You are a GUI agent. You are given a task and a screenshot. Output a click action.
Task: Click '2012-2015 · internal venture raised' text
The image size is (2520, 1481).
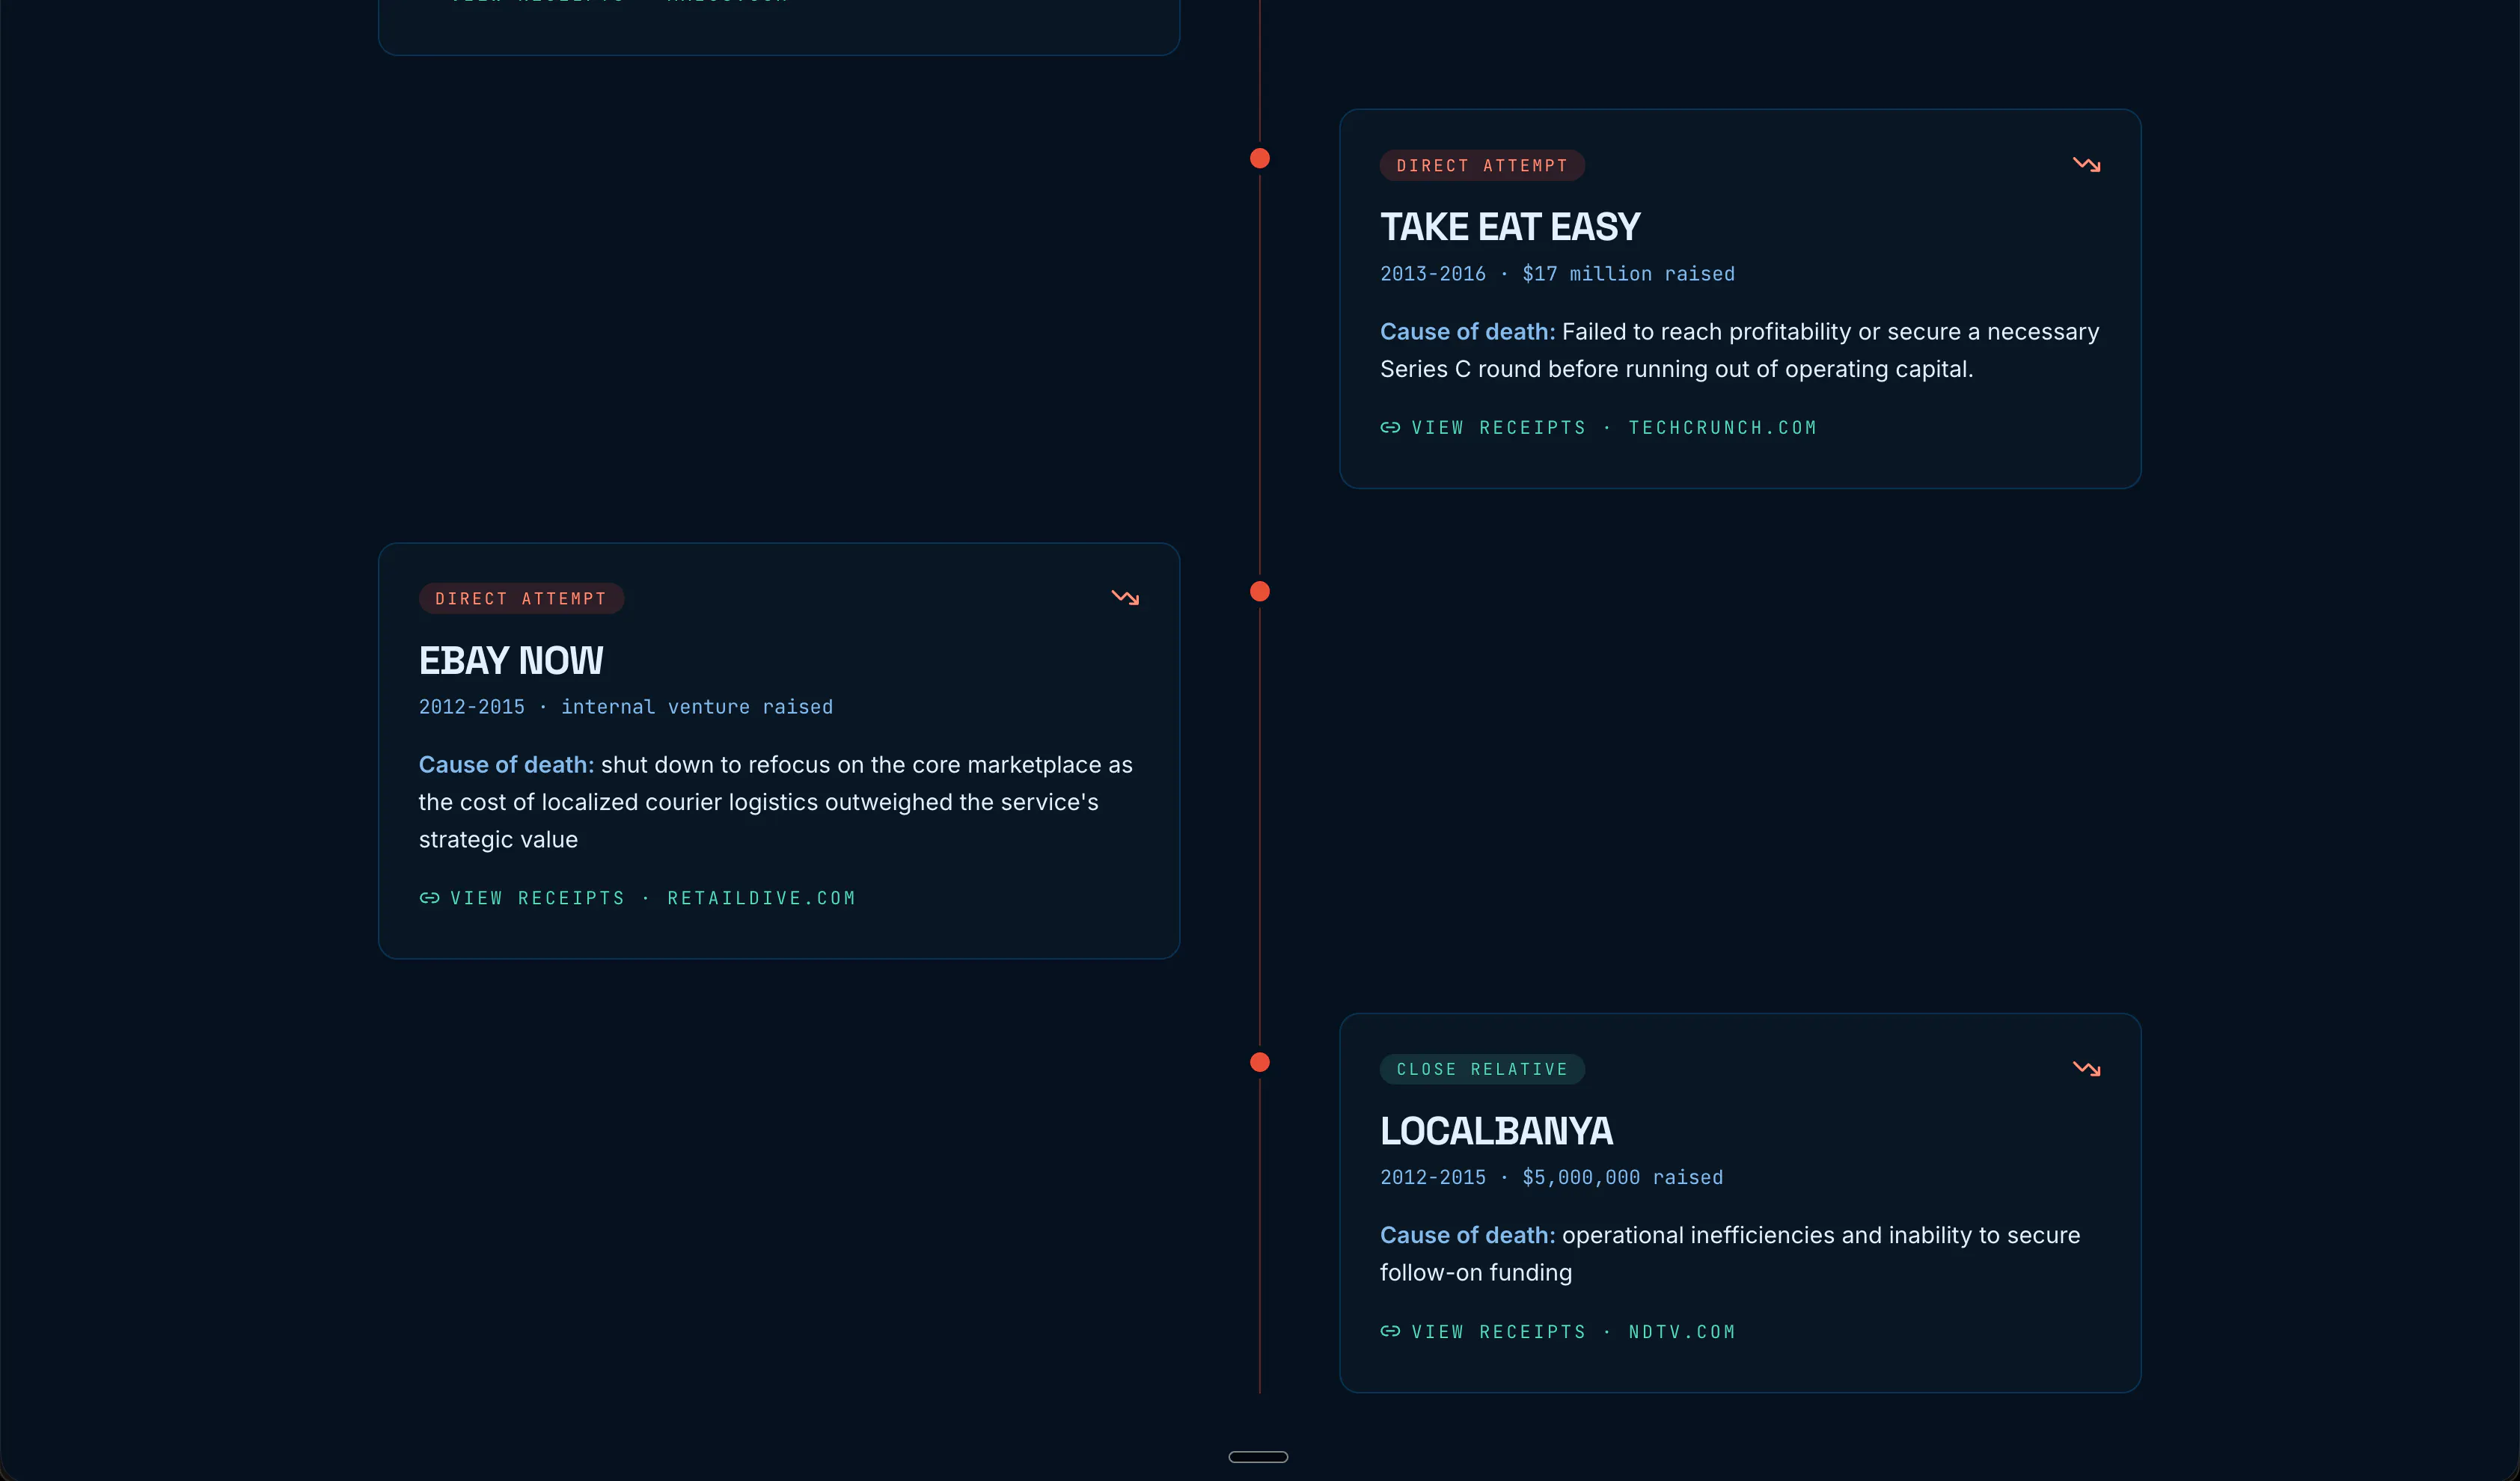coord(626,707)
